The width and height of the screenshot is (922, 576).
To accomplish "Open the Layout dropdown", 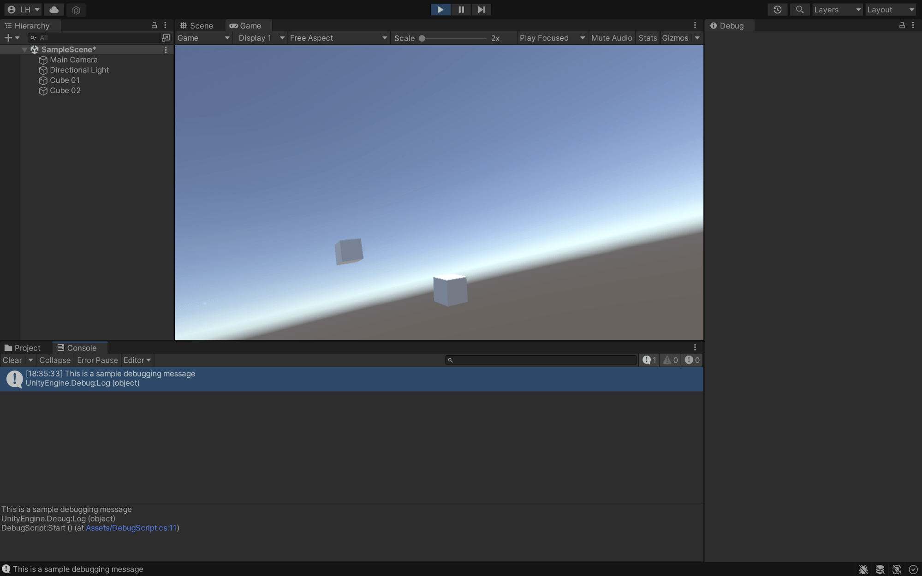I will 890,9.
